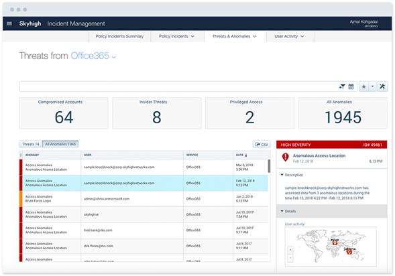This screenshot has height=276, width=395.
Task: Click the red high severity alert icon
Action: tap(285, 157)
